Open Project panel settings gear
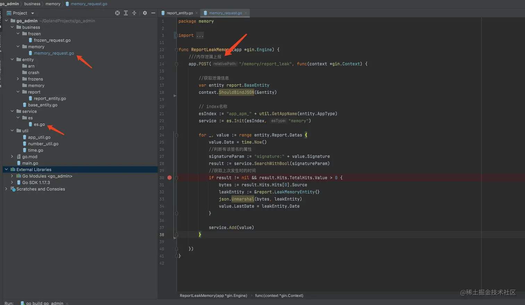525x305 pixels. pos(145,13)
